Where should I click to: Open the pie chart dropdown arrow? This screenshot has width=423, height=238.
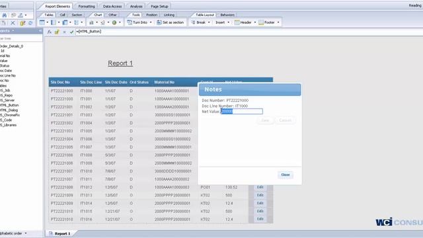point(120,22)
